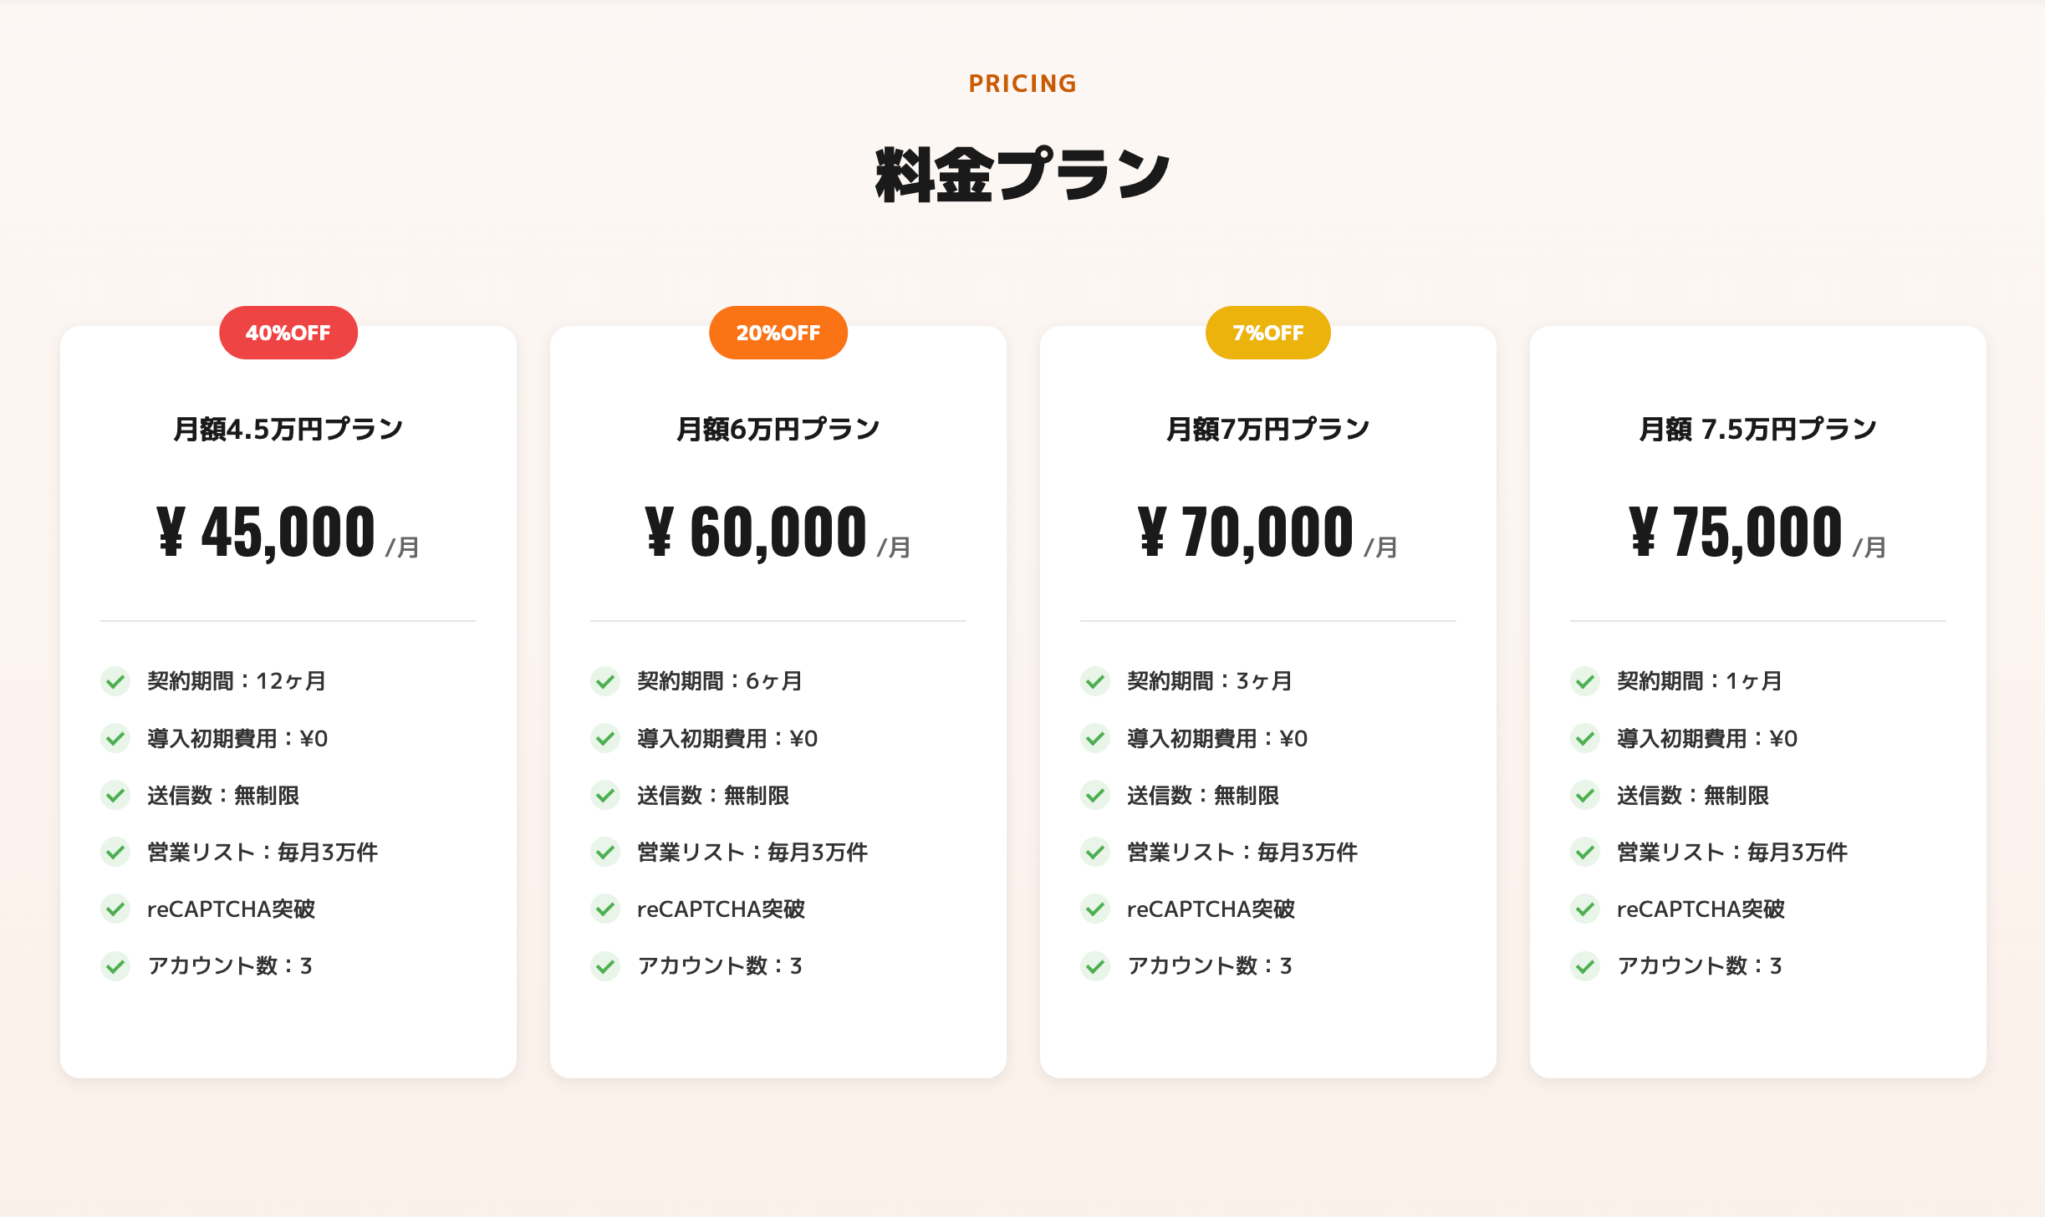Select the 月額7万円プラン title
The image size is (2045, 1217).
pyautogui.click(x=1267, y=429)
